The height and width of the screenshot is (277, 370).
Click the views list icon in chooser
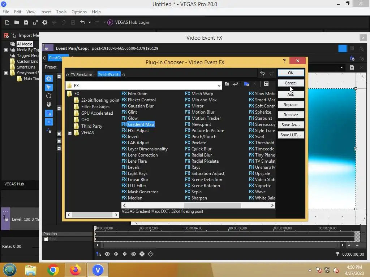(266, 84)
